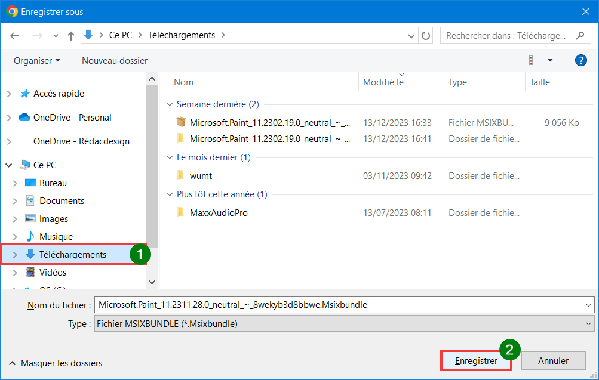Expand the Vidéos node chevron
The image size is (599, 380).
click(15, 273)
